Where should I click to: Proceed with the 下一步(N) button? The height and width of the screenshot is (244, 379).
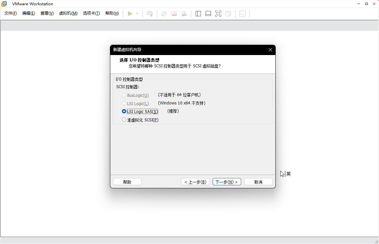(227, 182)
